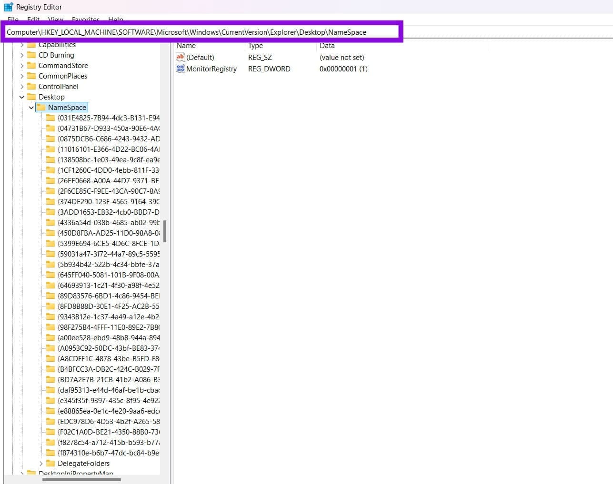The width and height of the screenshot is (613, 484).
Task: Click folder icon of {2F6CE85C-F9EE key
Action: click(x=50, y=191)
